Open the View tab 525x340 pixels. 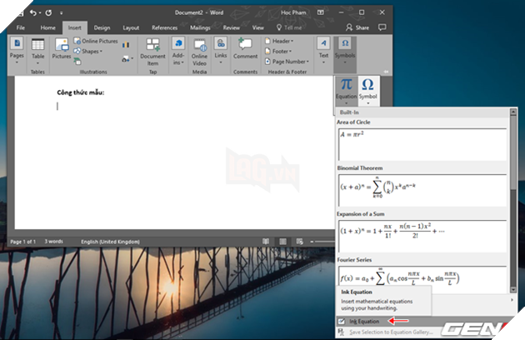click(257, 27)
